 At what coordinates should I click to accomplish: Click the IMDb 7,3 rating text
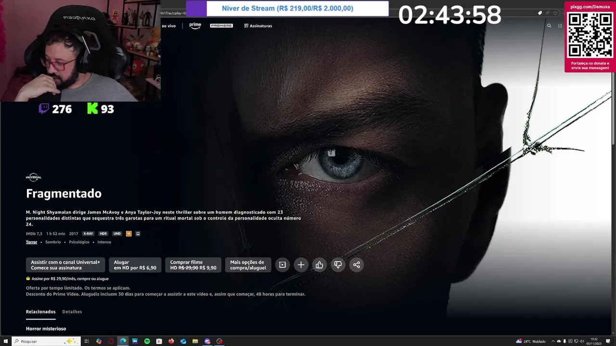(34, 234)
